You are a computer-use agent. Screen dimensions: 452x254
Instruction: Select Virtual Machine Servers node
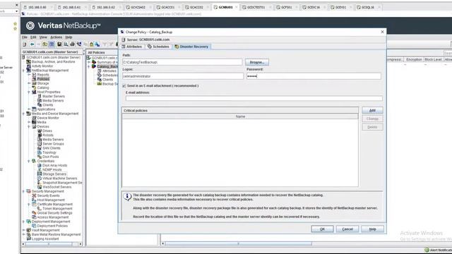[59, 179]
